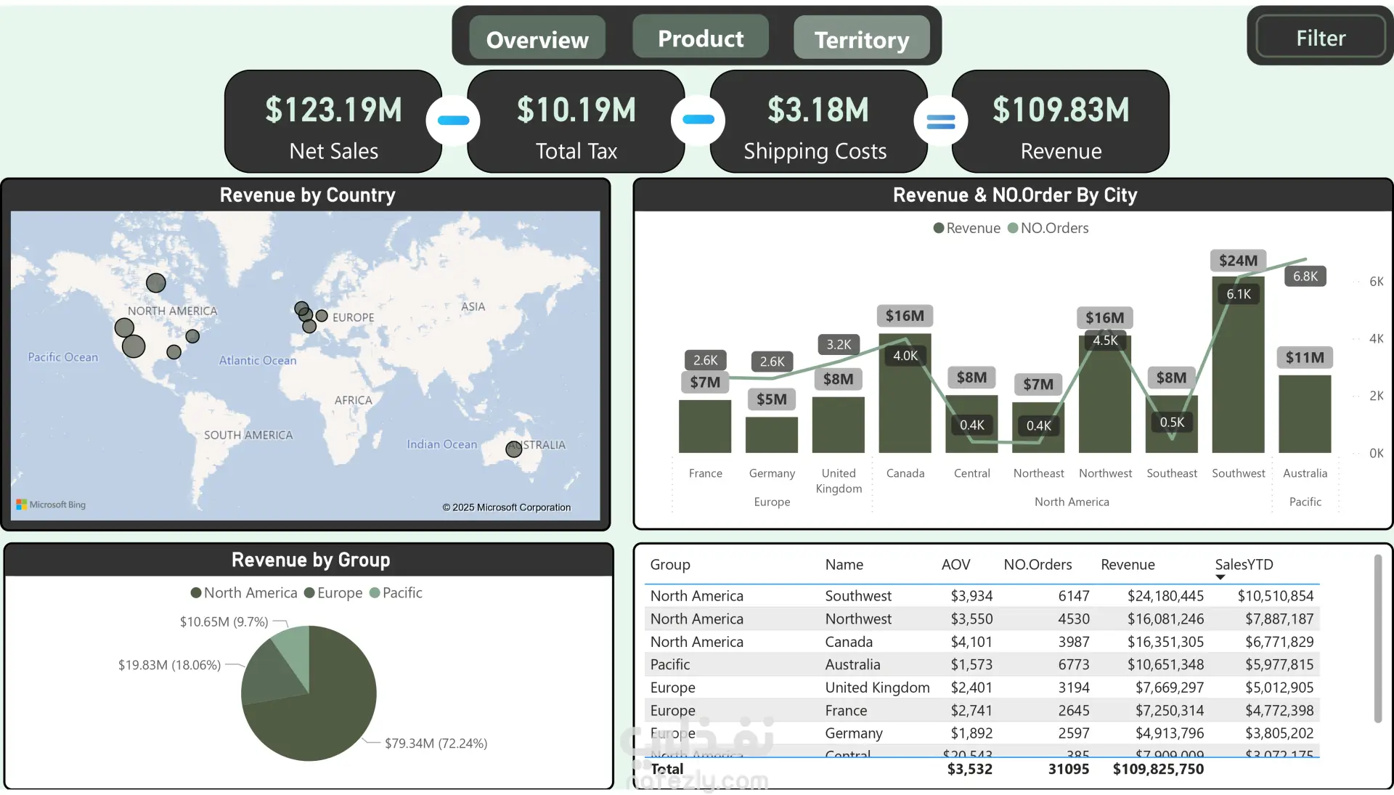Click the Pacific legend dot in pie chart
1394x795 pixels.
[375, 593]
